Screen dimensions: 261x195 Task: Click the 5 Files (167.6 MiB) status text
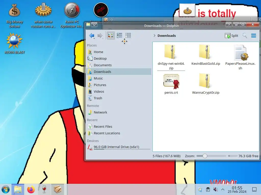click(x=167, y=156)
